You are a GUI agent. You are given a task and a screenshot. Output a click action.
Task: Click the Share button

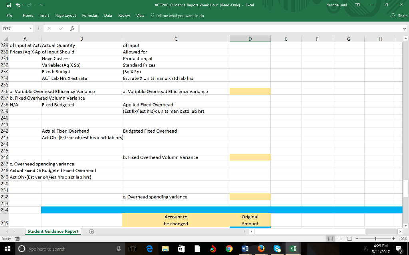399,16
